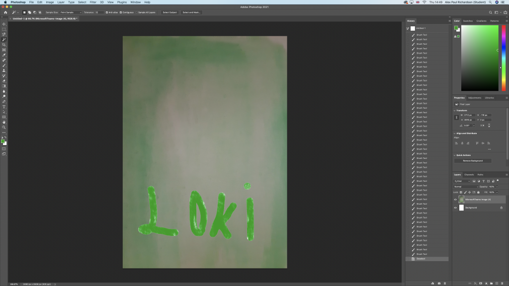Select the Dodge tool
Screen dimensions: 509x286
[4, 97]
